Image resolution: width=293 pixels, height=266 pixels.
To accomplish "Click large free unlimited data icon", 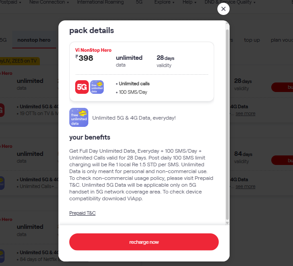I will [x=79, y=117].
